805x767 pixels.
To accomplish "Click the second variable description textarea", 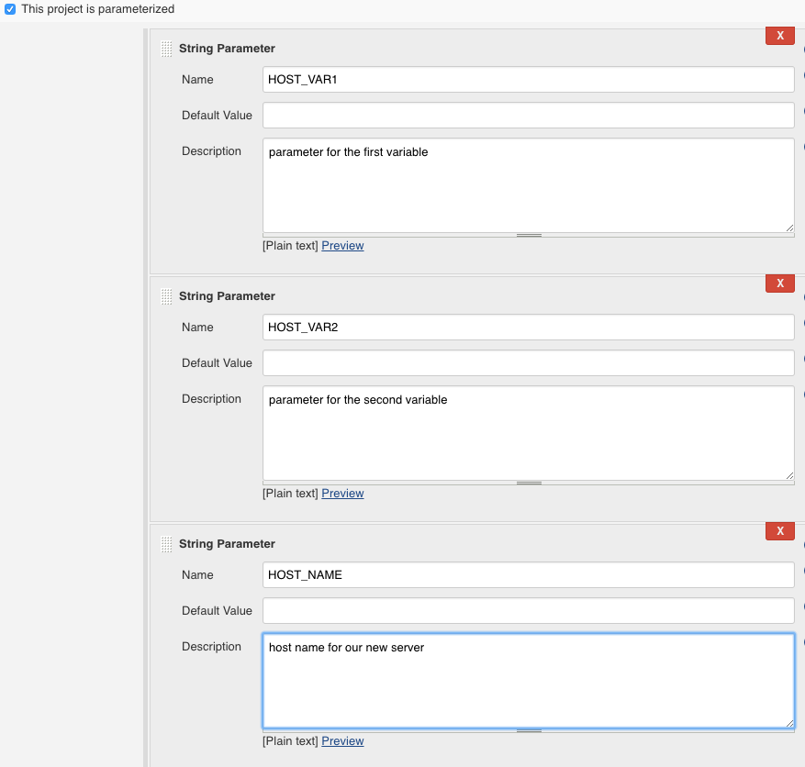I will pos(529,434).
